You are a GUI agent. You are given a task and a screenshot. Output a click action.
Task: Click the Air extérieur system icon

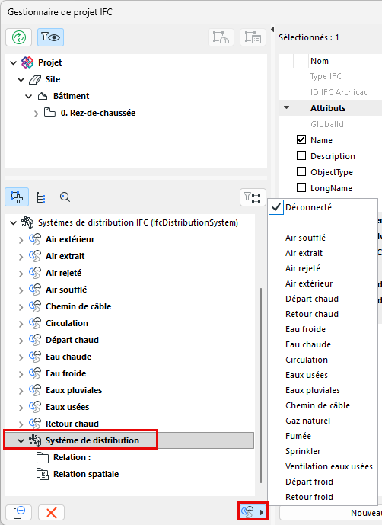coord(35,239)
